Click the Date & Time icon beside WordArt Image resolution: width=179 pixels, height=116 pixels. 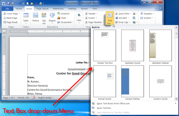coord(134,18)
